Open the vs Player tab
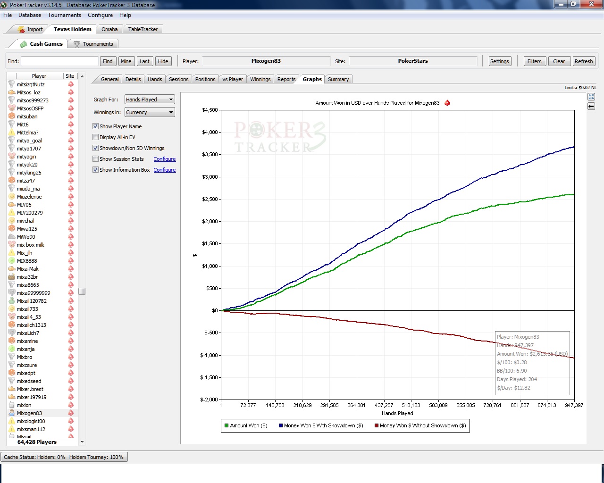The image size is (604, 483). pyautogui.click(x=233, y=79)
